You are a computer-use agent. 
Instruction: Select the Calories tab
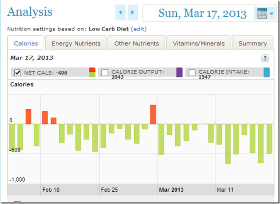coord(26,44)
